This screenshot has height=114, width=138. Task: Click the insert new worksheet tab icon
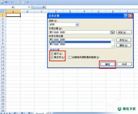tap(48, 113)
